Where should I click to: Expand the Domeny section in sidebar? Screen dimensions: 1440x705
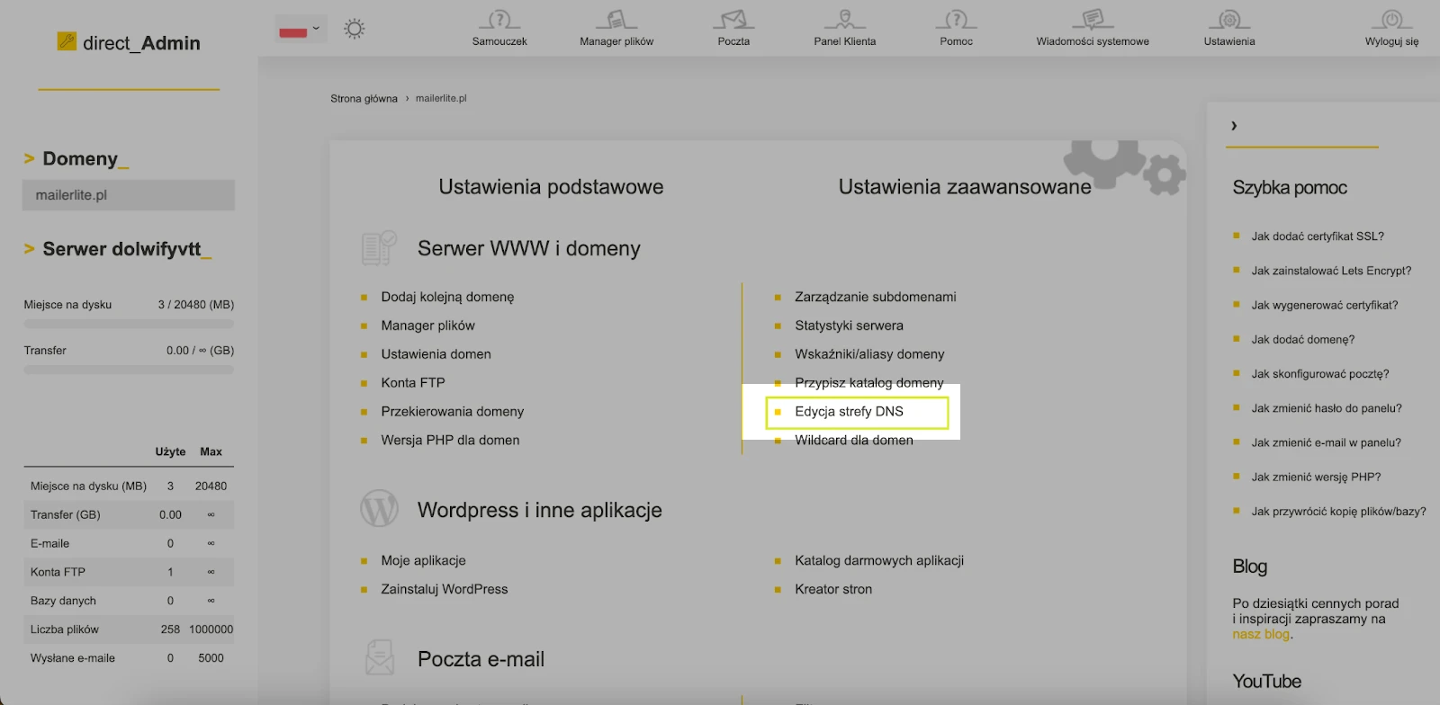(79, 159)
